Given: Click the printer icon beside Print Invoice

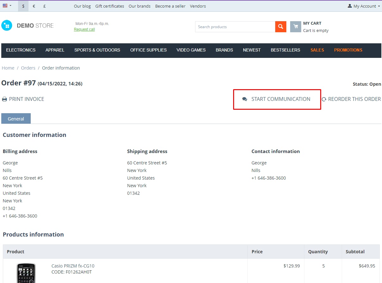Looking at the screenshot, I should pyautogui.click(x=4, y=99).
